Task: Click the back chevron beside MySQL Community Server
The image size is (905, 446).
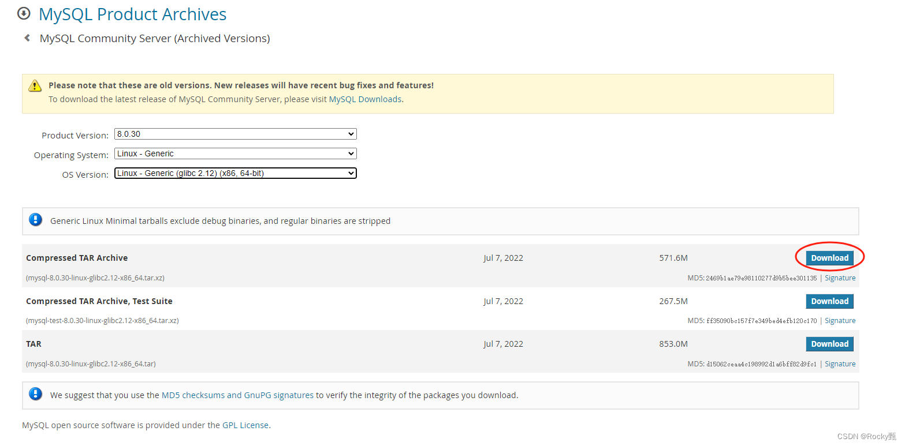Action: pos(27,38)
